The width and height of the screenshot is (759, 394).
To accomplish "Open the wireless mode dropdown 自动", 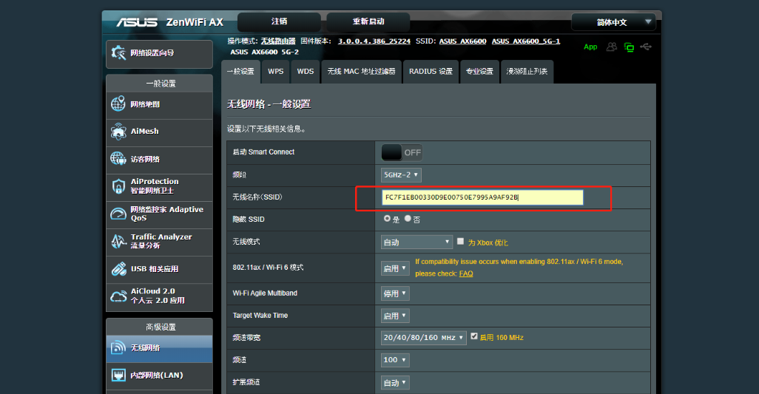I will tap(416, 242).
